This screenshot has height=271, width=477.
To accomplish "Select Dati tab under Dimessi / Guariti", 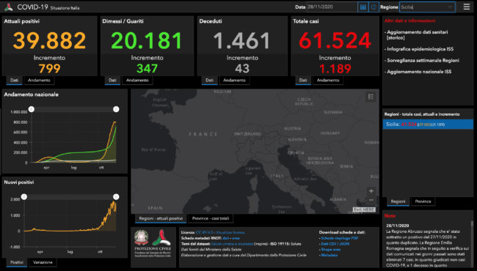I will (x=112, y=81).
